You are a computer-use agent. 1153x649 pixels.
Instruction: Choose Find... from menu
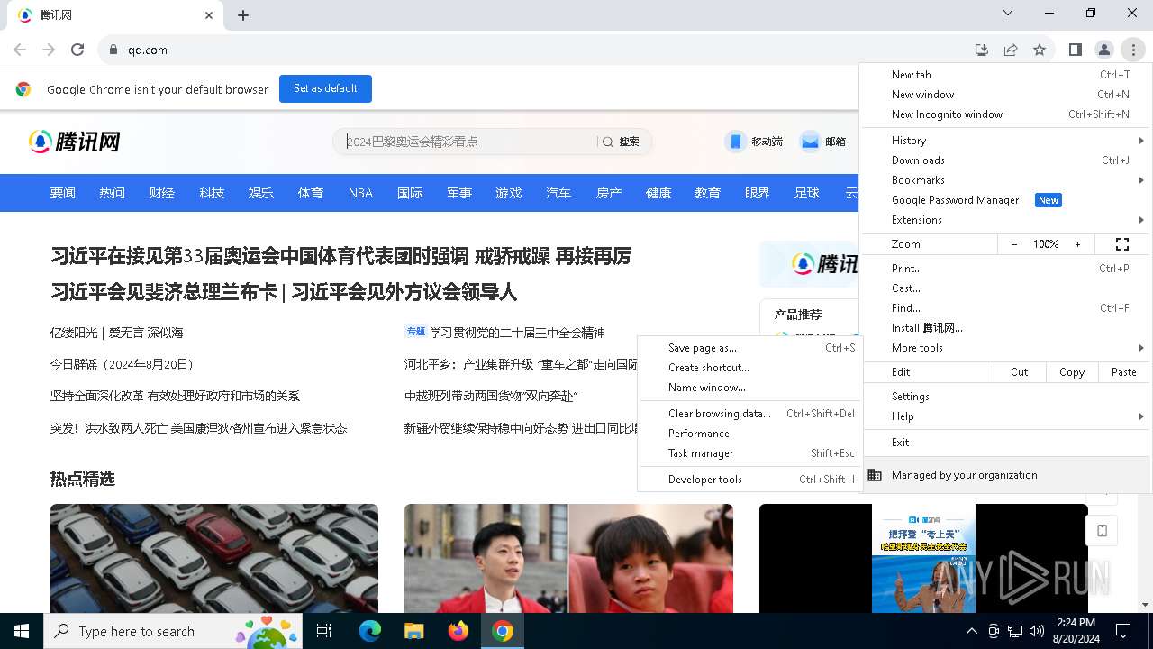[x=1006, y=308]
